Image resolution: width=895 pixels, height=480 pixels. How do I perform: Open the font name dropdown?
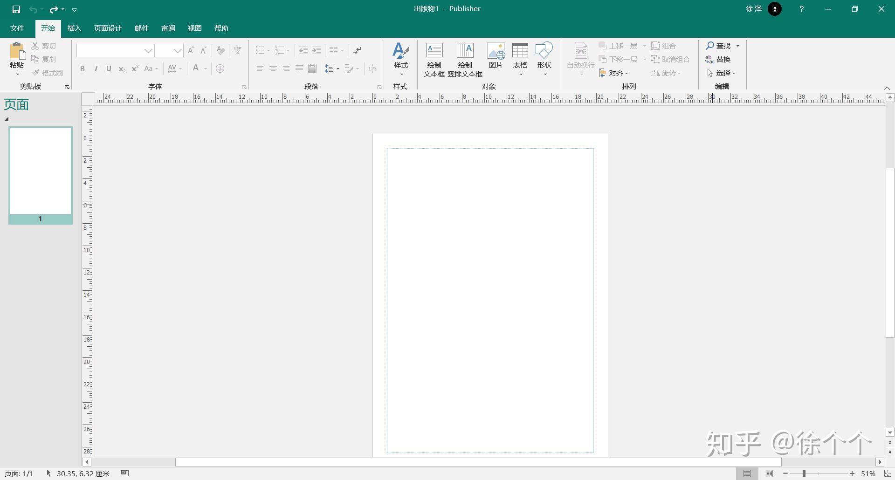(x=148, y=50)
